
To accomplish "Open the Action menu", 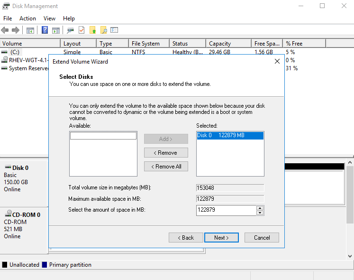I will click(x=27, y=19).
